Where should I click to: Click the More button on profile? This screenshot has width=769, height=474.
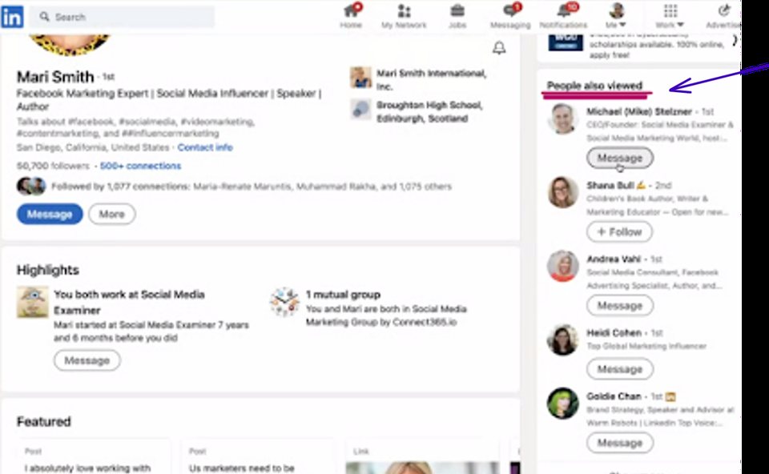(112, 215)
